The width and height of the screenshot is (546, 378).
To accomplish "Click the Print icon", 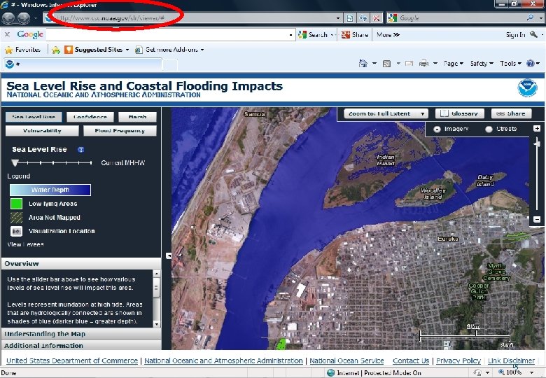I will tap(423, 63).
